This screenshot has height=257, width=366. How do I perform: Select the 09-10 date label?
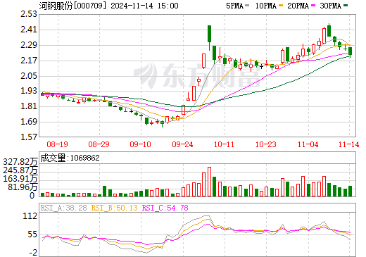click(x=140, y=144)
